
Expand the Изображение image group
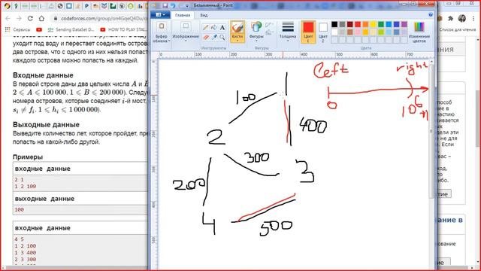coord(186,32)
